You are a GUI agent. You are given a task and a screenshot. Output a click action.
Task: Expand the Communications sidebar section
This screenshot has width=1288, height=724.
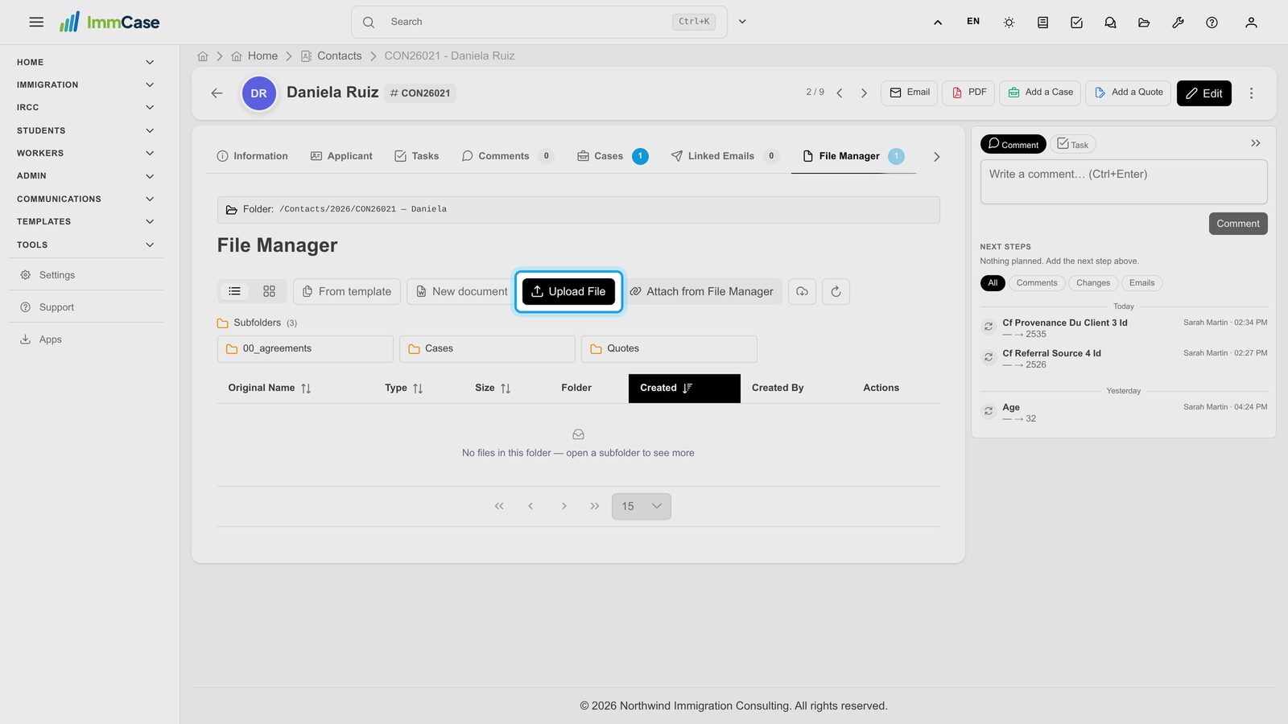pyautogui.click(x=85, y=199)
